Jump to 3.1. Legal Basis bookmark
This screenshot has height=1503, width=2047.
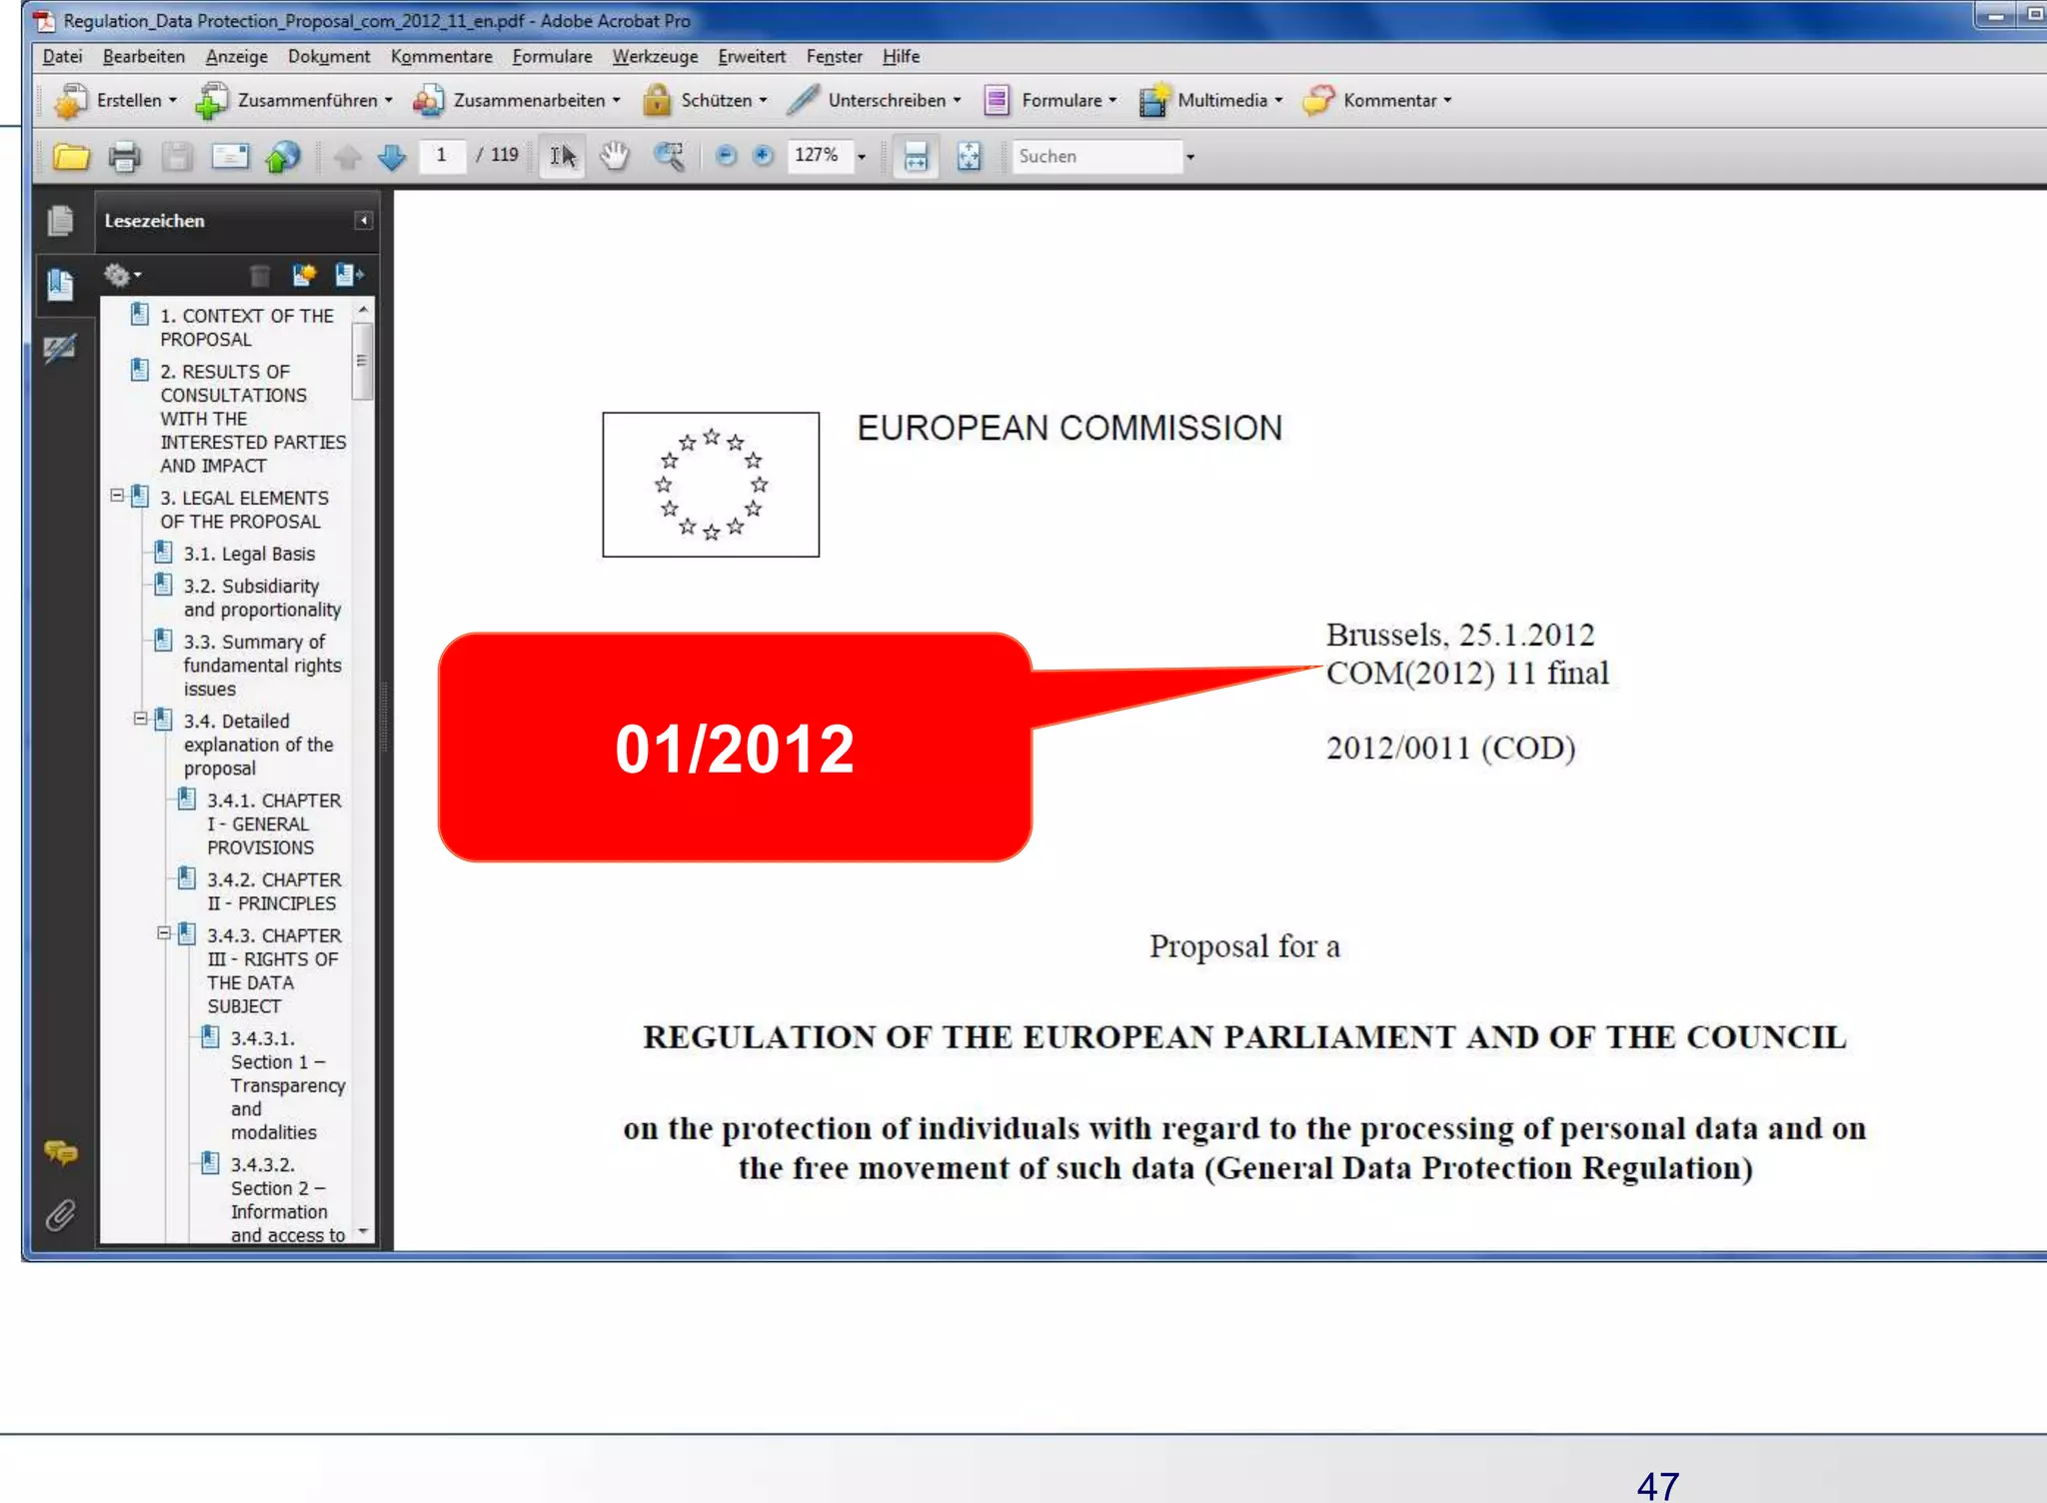point(249,554)
